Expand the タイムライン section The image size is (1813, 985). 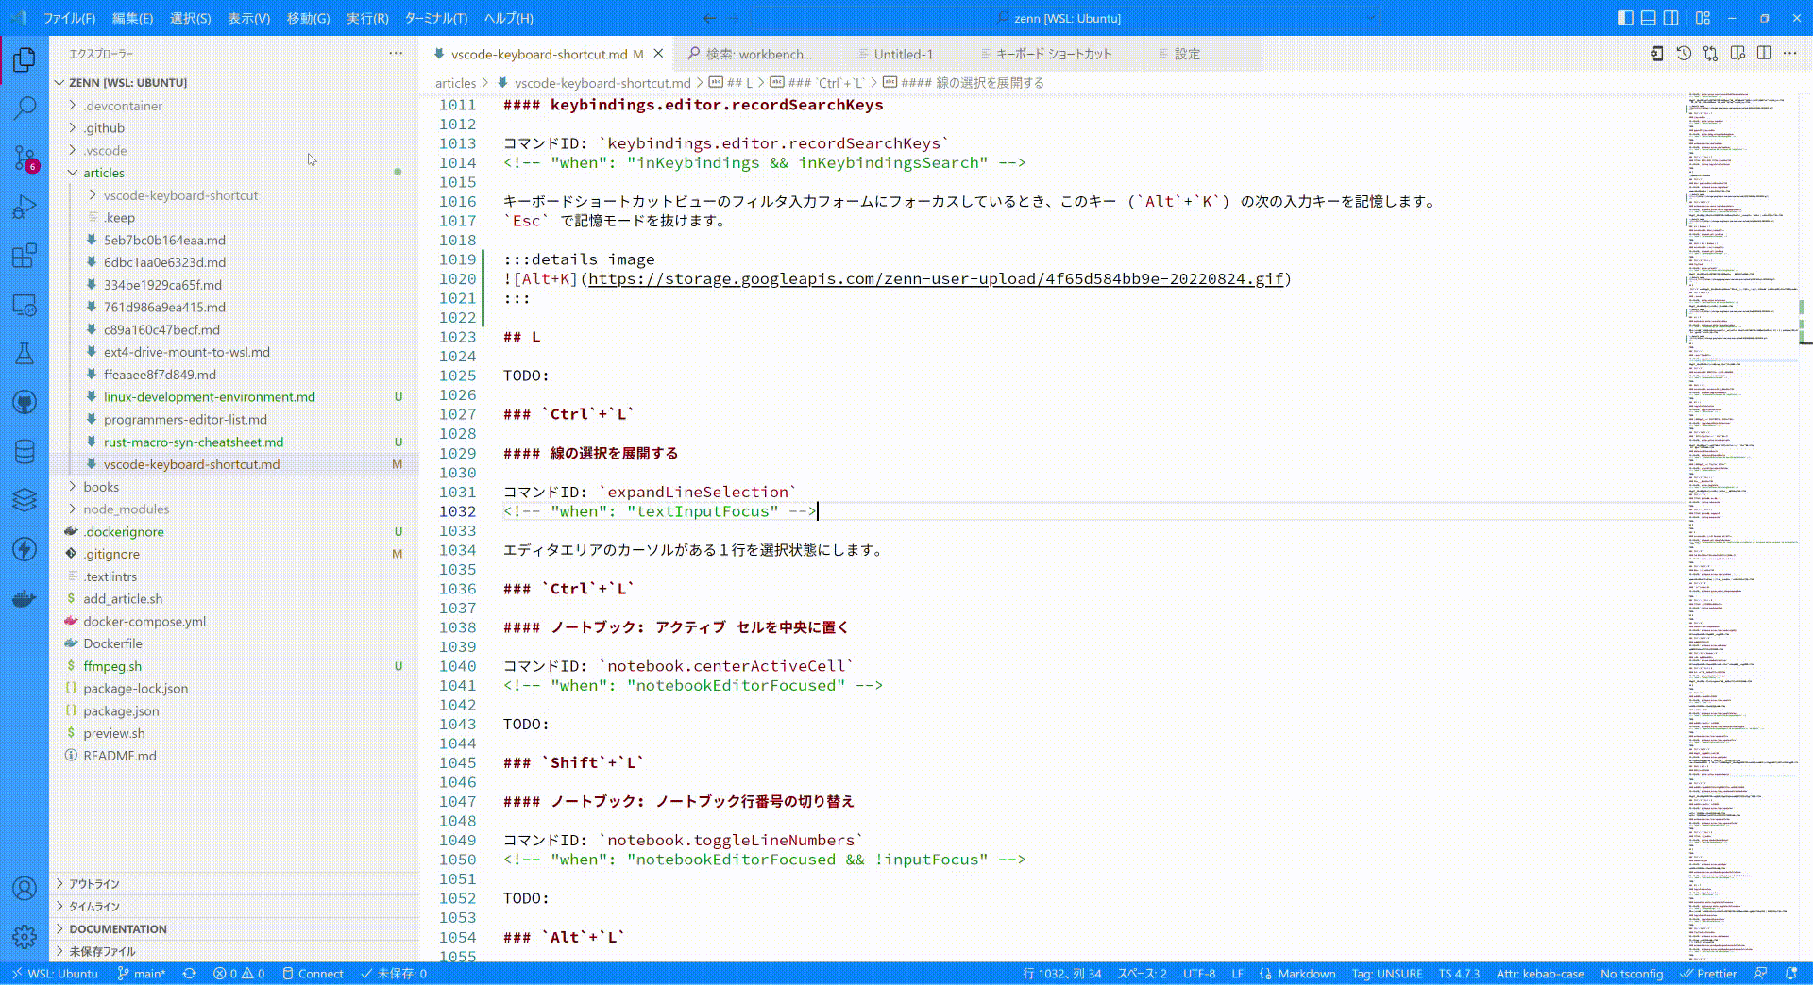tap(233, 907)
